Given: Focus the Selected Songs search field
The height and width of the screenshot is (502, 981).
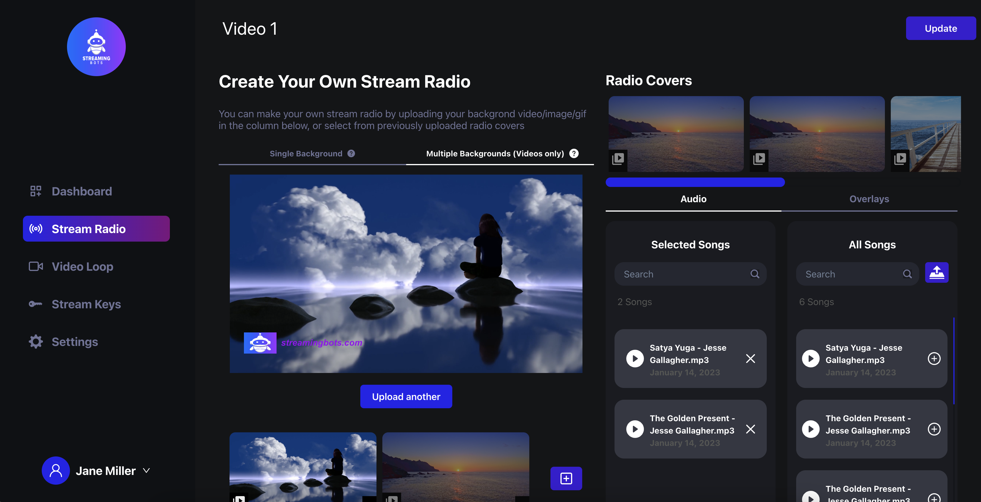Looking at the screenshot, I should tap(690, 274).
